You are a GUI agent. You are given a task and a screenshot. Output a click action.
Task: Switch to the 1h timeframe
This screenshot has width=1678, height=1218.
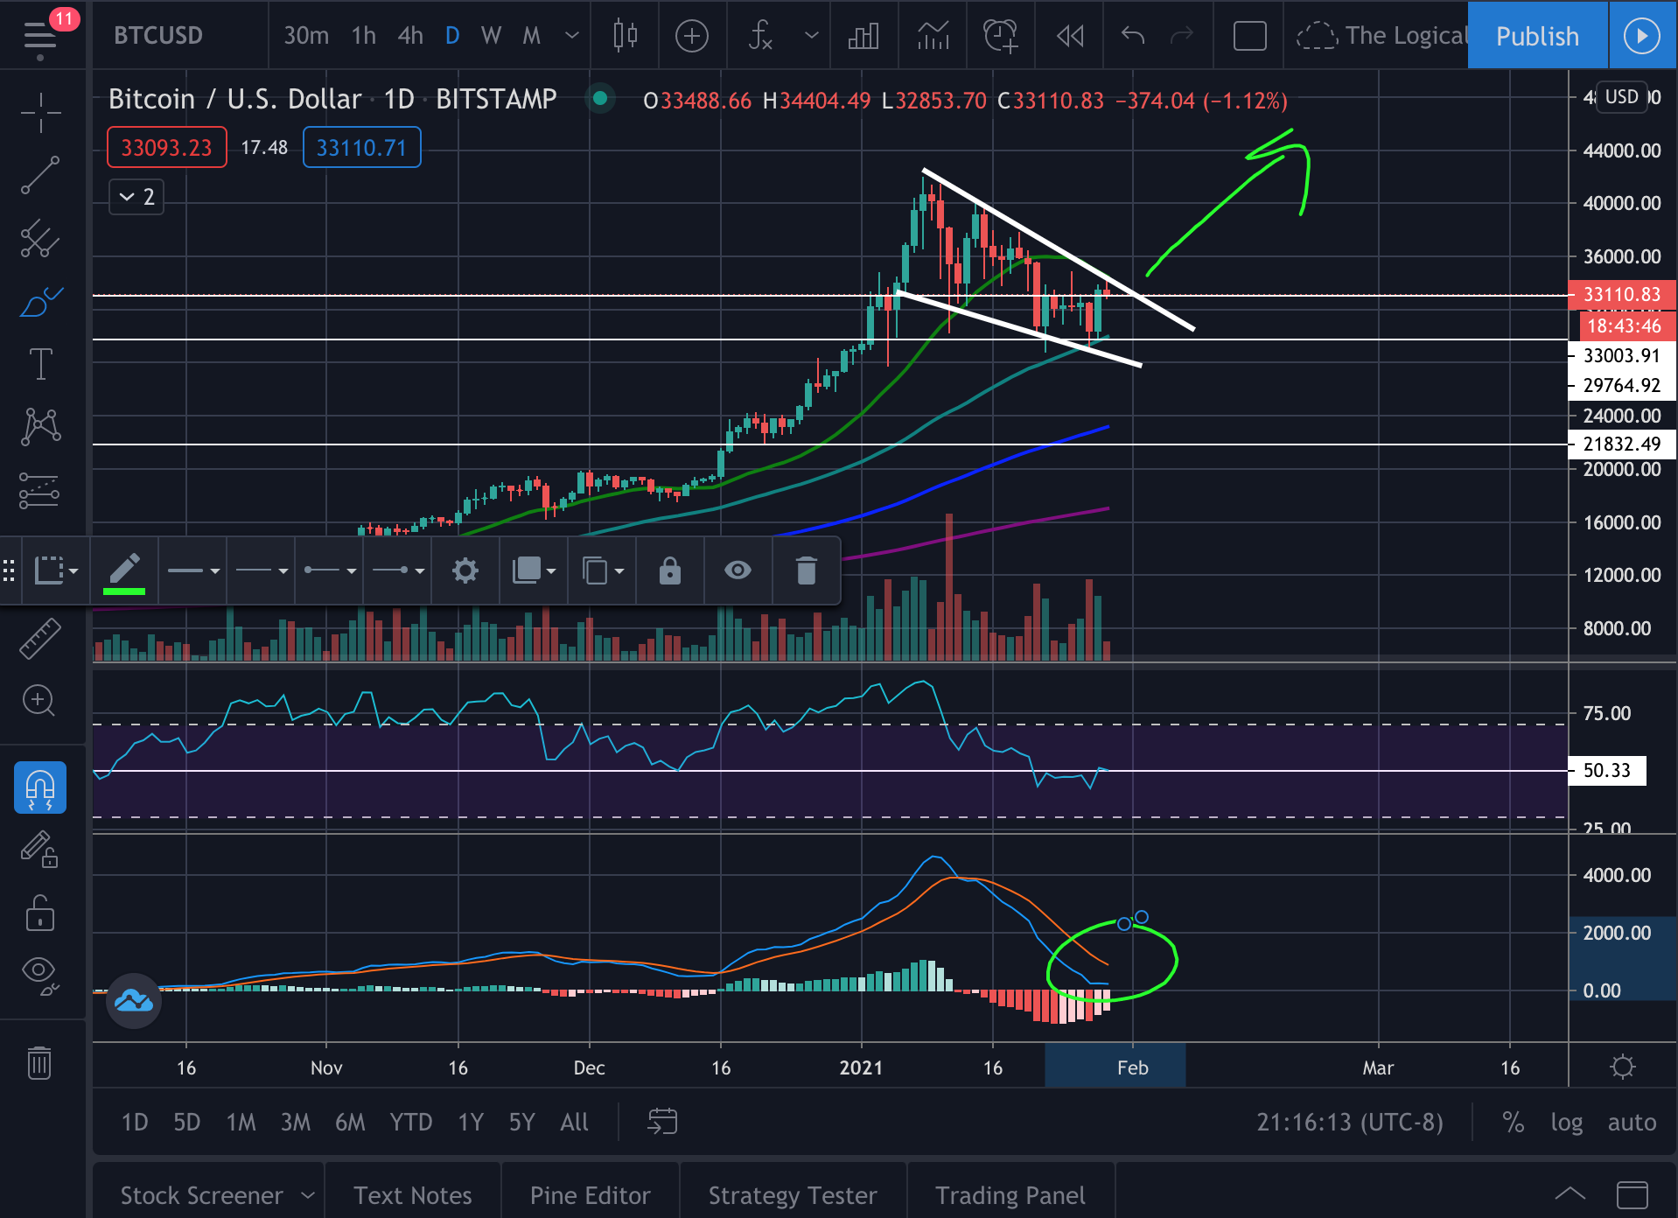tap(363, 36)
